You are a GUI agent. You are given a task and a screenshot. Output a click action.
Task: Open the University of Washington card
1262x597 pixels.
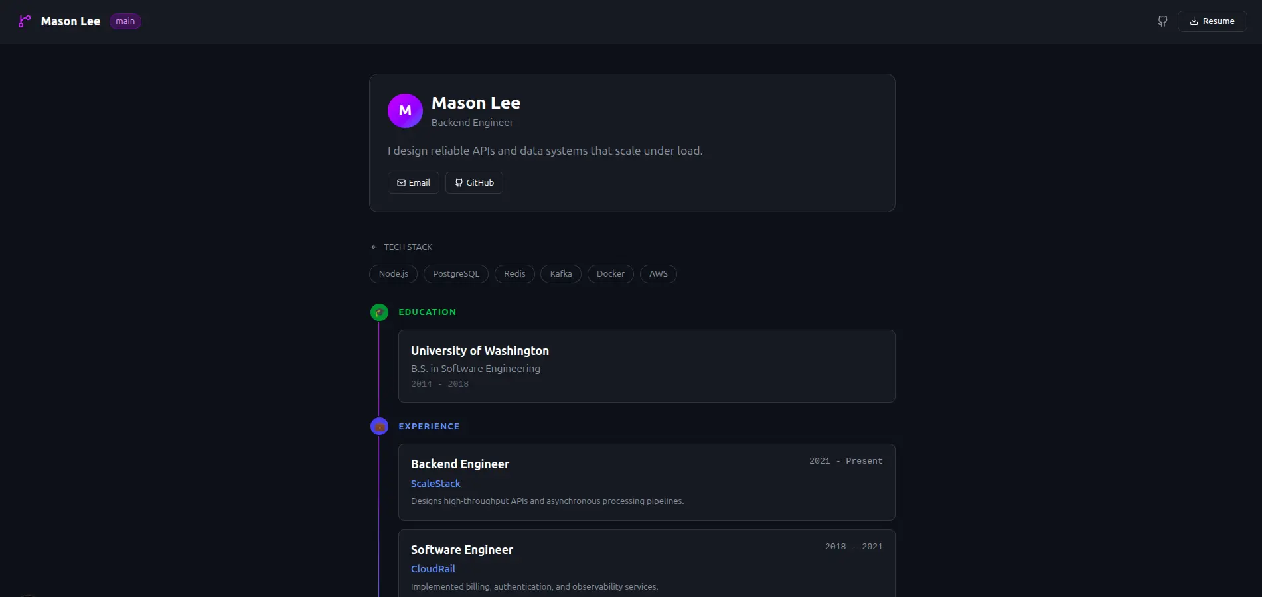(x=646, y=366)
